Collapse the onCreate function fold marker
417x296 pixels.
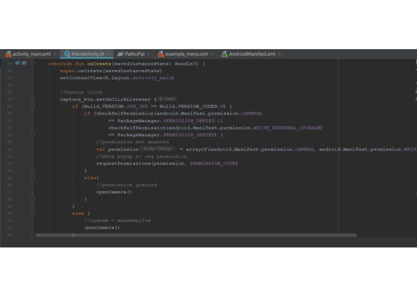pyautogui.click(x=33, y=64)
